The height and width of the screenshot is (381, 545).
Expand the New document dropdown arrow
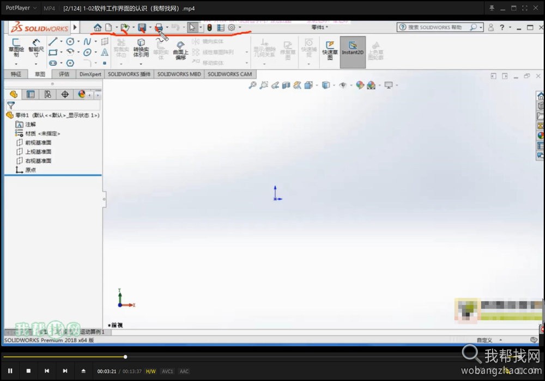point(117,27)
